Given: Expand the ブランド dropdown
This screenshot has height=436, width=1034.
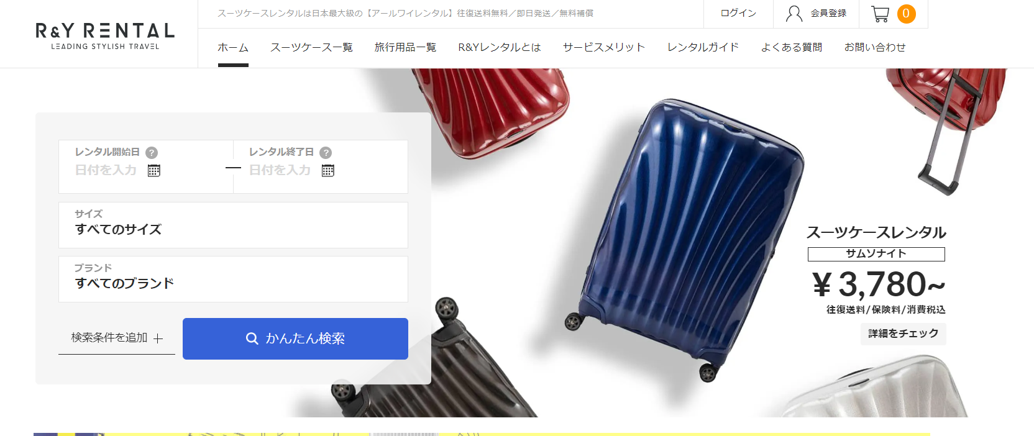Looking at the screenshot, I should coord(233,279).
